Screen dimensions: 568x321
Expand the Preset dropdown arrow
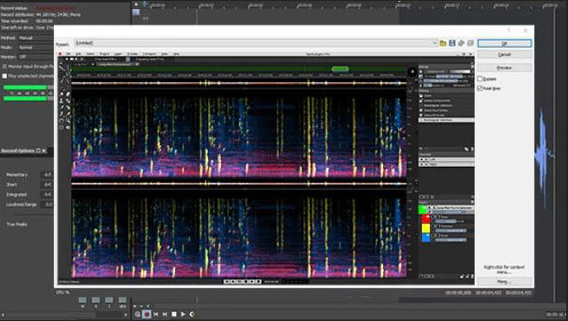[x=434, y=43]
